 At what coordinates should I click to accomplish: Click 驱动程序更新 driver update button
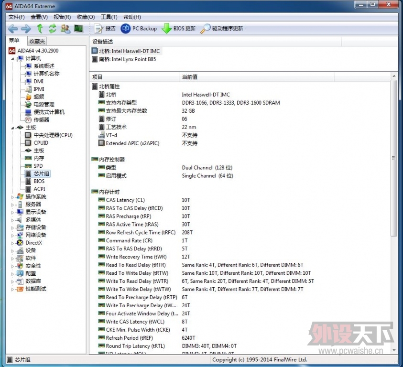(222, 29)
